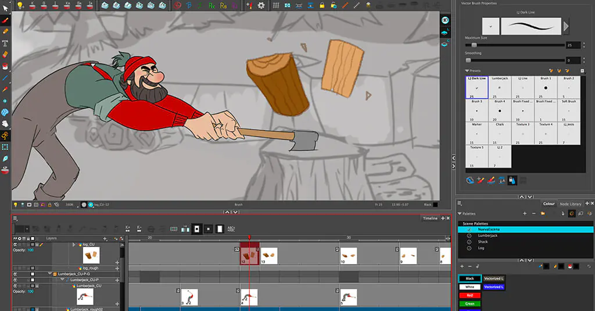
Task: Select the NuevaEscena palette
Action: point(488,230)
